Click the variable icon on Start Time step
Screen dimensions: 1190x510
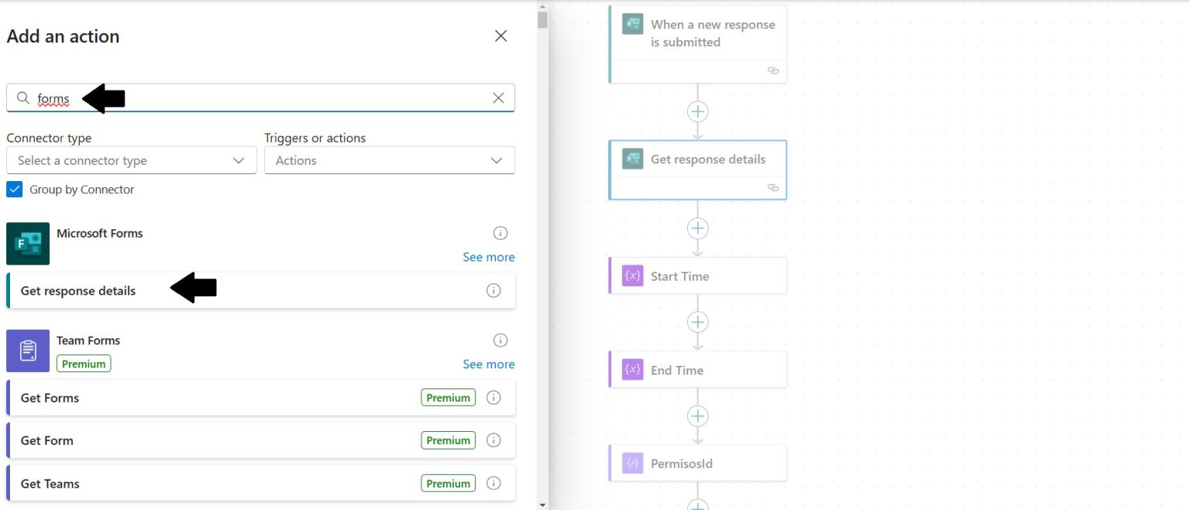click(631, 276)
